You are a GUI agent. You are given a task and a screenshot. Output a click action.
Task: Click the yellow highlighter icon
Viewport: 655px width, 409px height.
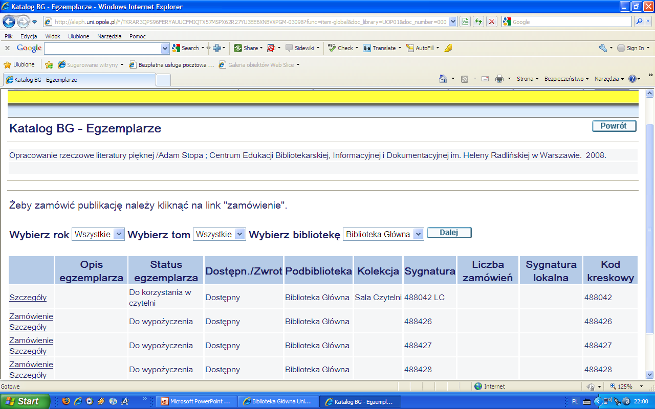tap(448, 48)
